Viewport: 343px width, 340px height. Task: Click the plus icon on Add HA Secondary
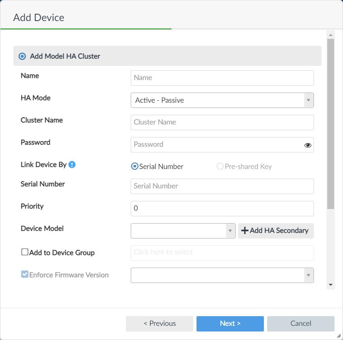click(x=245, y=230)
